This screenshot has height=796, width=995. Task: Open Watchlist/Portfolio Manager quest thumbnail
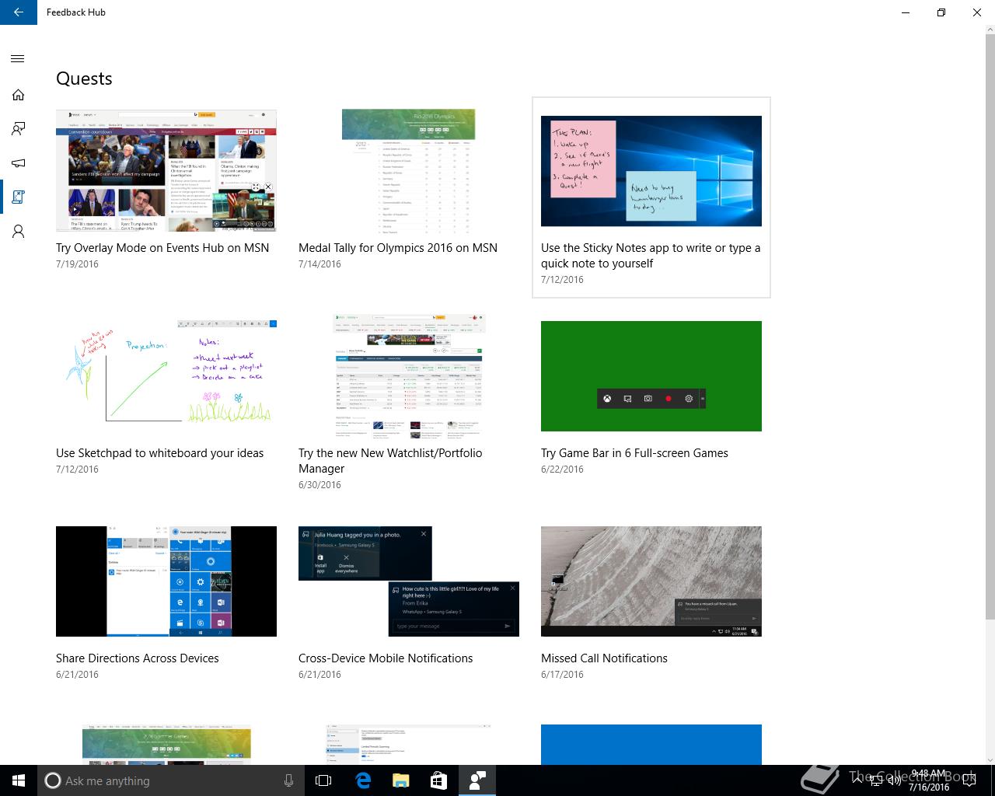[x=409, y=376]
